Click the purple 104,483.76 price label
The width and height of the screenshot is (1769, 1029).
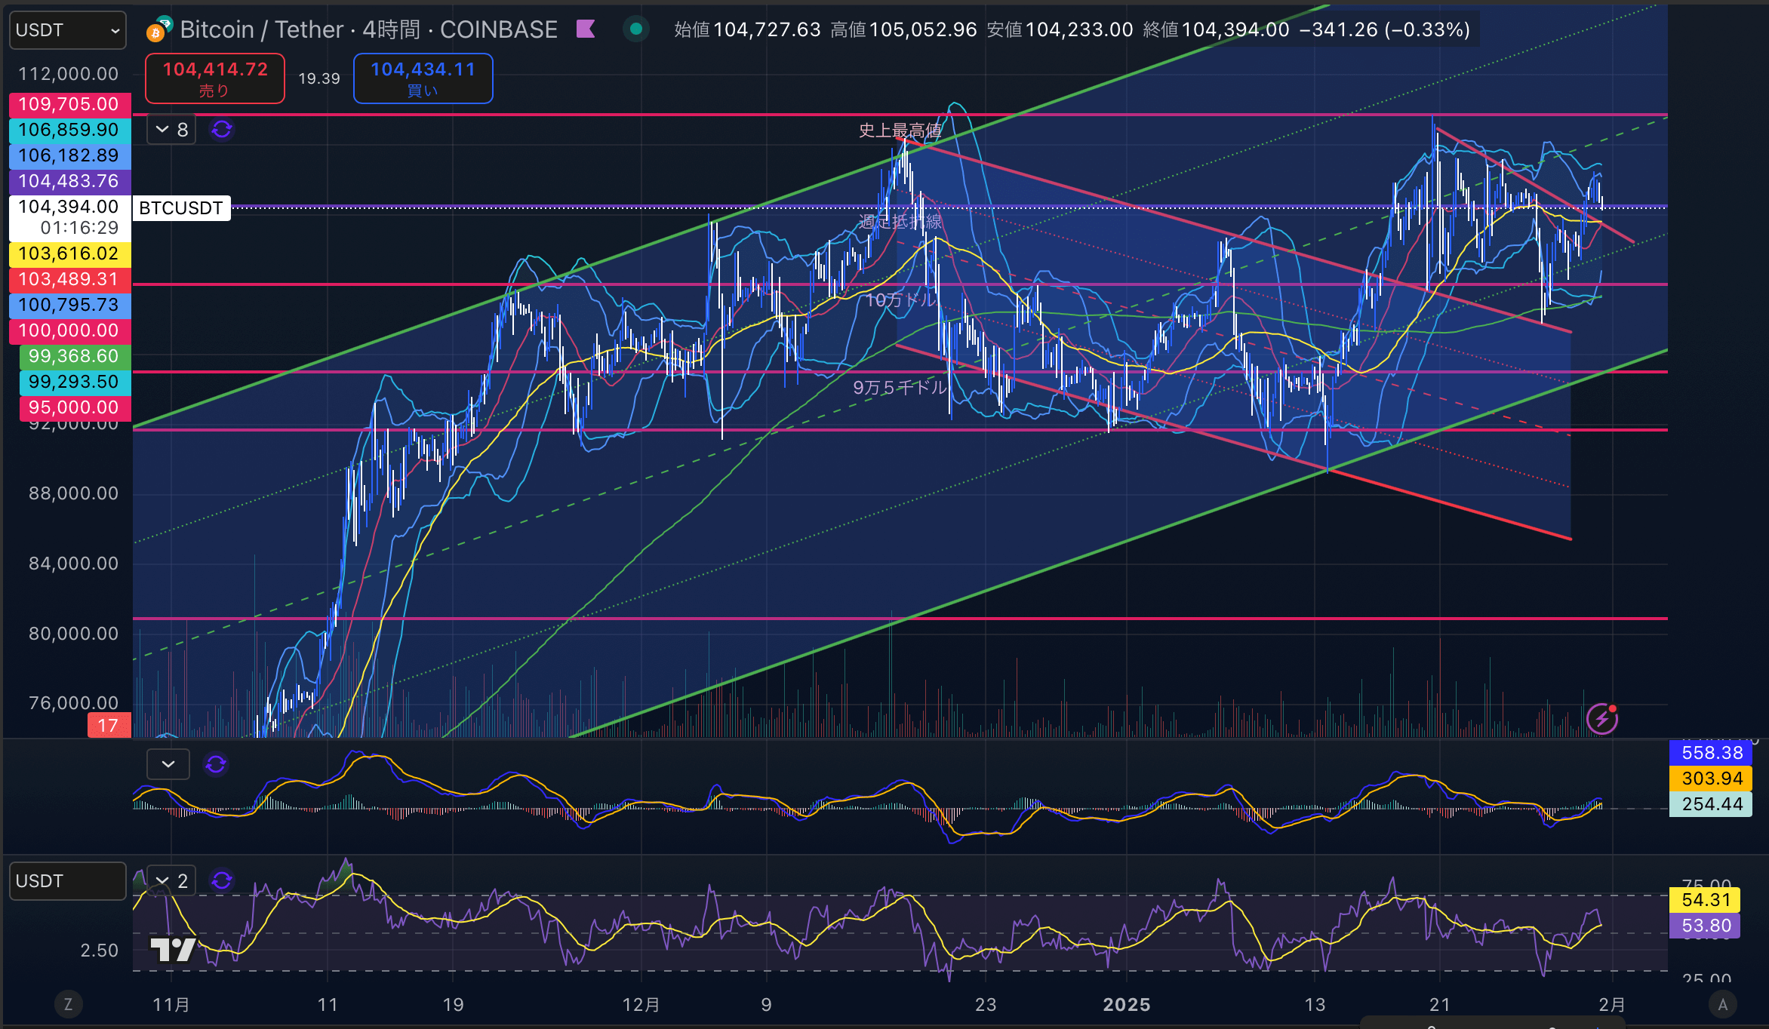pyautogui.click(x=69, y=181)
